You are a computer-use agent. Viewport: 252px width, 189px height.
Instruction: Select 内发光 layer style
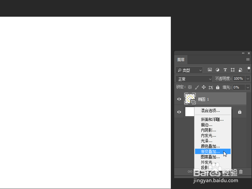click(213, 135)
